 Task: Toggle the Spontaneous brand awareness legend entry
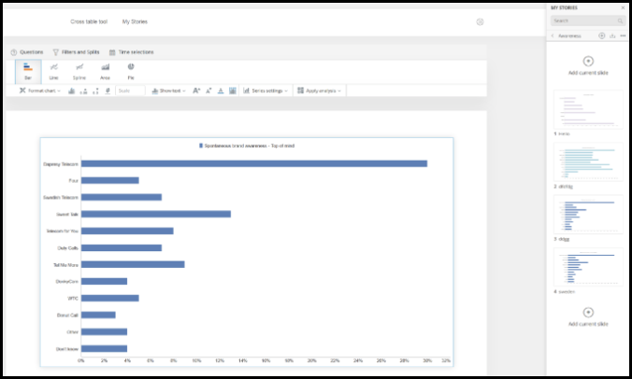(x=247, y=146)
